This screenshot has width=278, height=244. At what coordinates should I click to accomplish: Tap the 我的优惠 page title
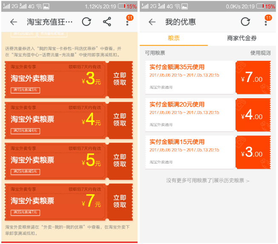coord(181,22)
